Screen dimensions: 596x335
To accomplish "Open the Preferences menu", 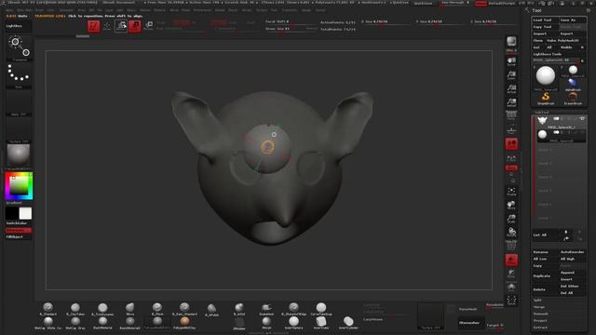I will [202, 10].
